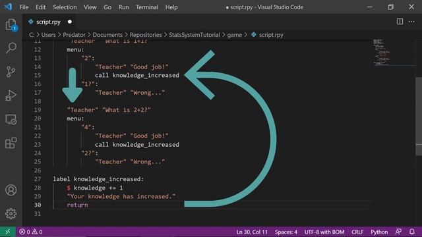Open remote window indicator in status bar
This screenshot has width=422, height=237.
coord(7,232)
